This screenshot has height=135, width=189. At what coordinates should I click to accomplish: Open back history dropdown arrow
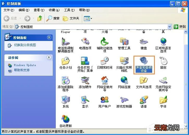click(20, 18)
